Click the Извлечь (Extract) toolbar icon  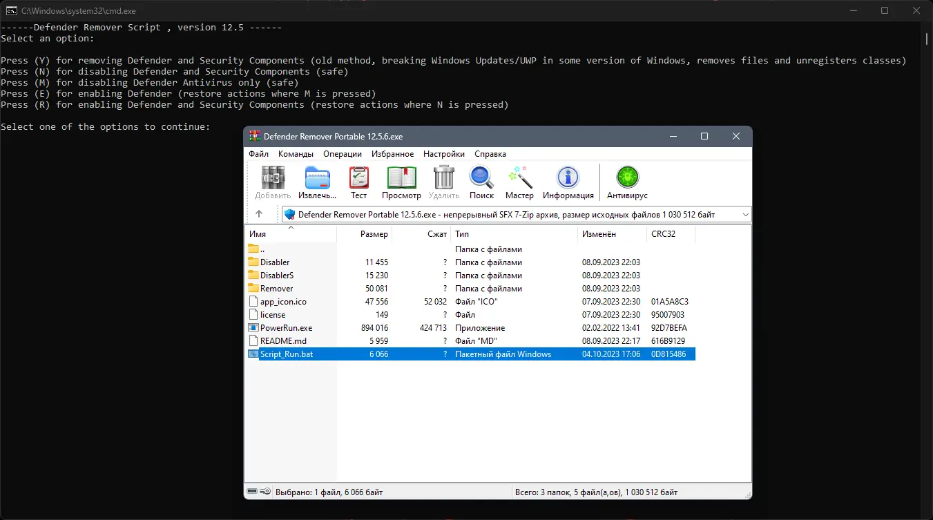[x=318, y=183]
